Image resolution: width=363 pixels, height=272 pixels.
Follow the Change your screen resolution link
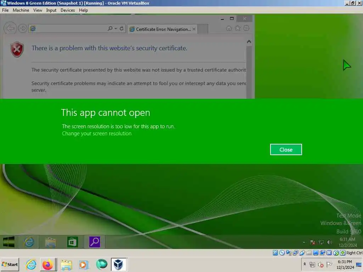(96, 134)
